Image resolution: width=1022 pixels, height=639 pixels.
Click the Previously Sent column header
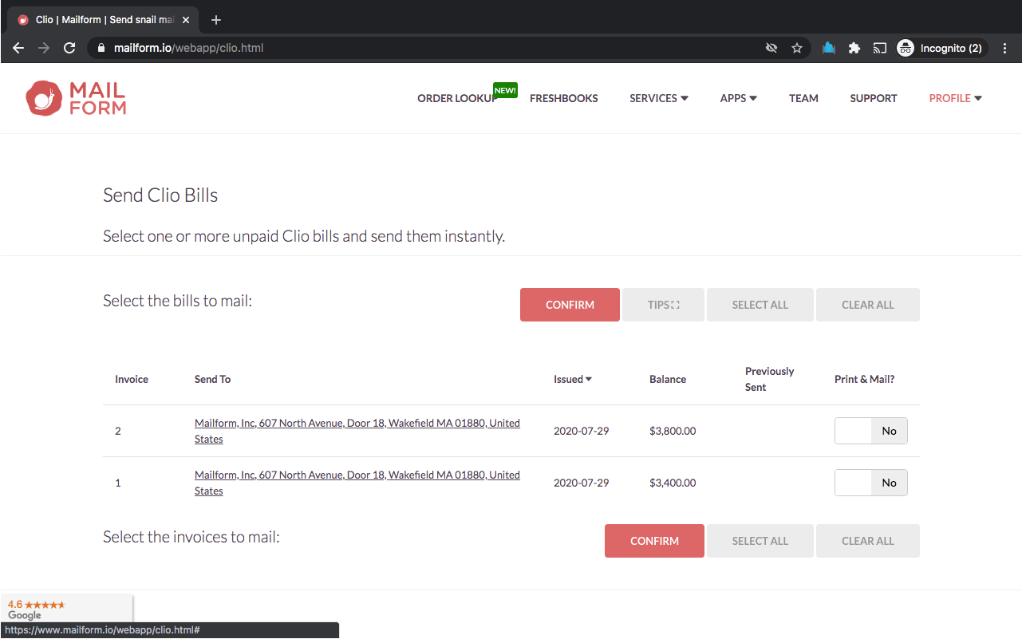tap(769, 379)
